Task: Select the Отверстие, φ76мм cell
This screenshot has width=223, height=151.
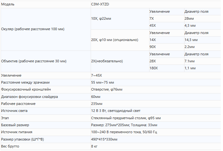Action: click(107, 89)
